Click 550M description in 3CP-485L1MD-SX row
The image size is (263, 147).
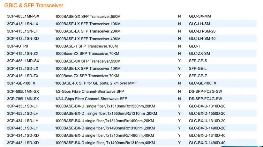[88, 61]
